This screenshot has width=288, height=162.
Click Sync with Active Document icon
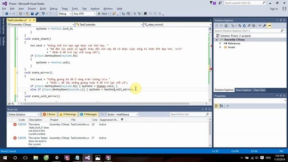pyautogui.click(x=240, y=26)
